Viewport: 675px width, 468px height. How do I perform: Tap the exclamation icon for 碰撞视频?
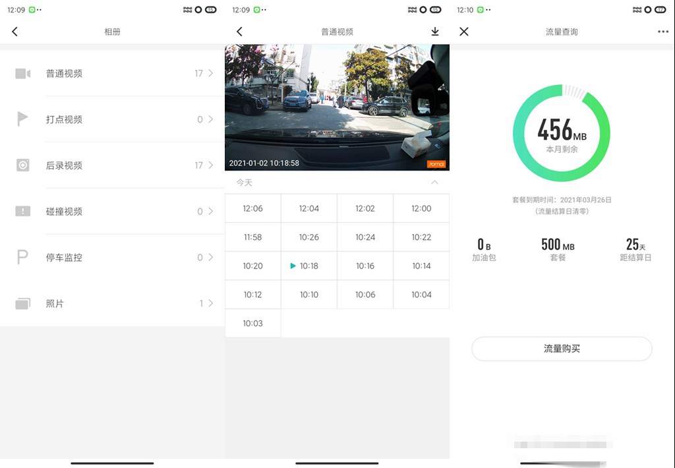[23, 212]
